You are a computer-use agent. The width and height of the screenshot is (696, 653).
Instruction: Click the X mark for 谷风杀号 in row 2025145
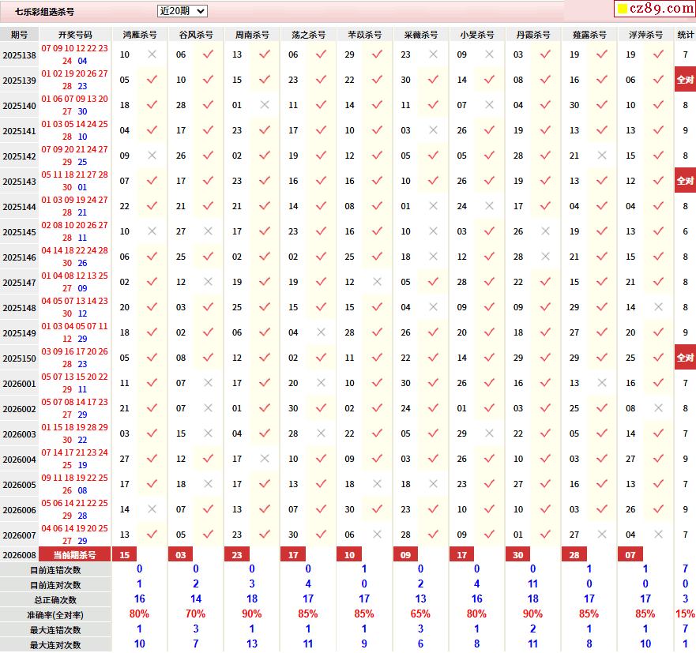(209, 231)
